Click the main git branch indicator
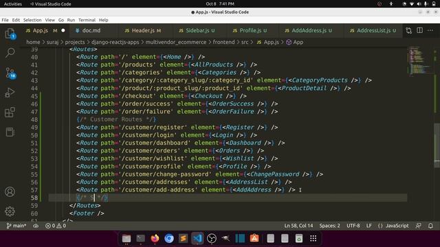The height and width of the screenshot is (247, 440). (x=16, y=226)
